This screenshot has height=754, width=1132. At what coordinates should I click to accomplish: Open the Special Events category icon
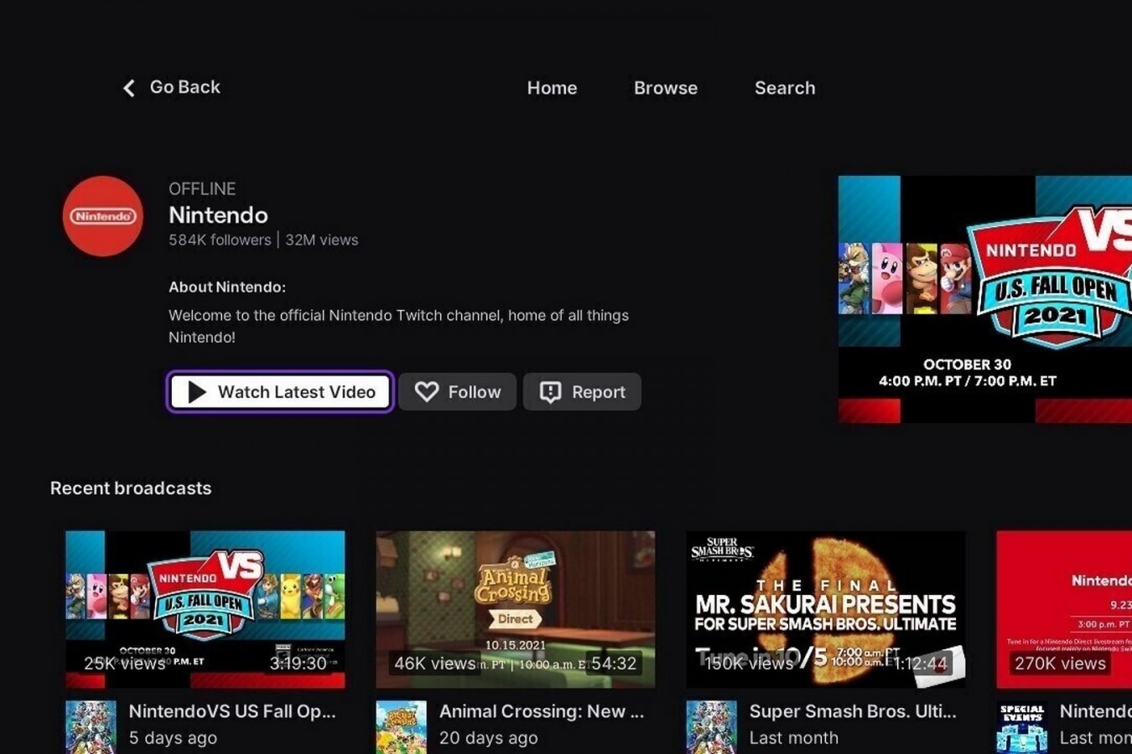tap(1021, 727)
